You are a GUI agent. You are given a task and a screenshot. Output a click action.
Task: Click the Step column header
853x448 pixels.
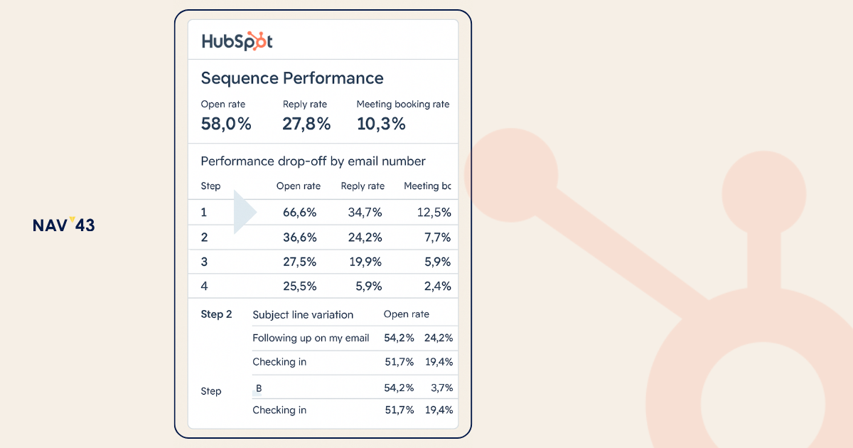click(211, 186)
